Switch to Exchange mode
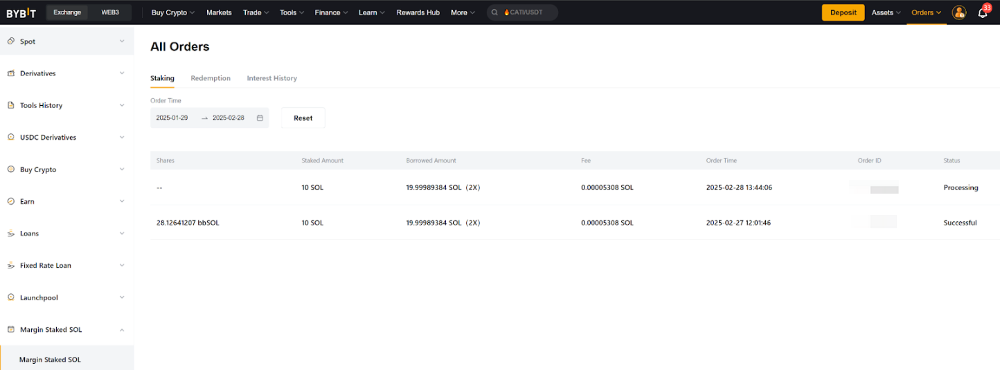1000x370 pixels. click(67, 12)
